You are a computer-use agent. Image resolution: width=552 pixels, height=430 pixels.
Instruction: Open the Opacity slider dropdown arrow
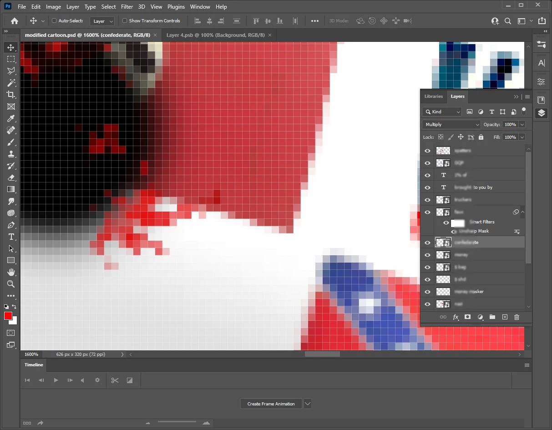click(522, 124)
